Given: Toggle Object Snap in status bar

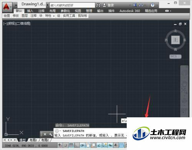Looking at the screenshot, I should 88,145.
